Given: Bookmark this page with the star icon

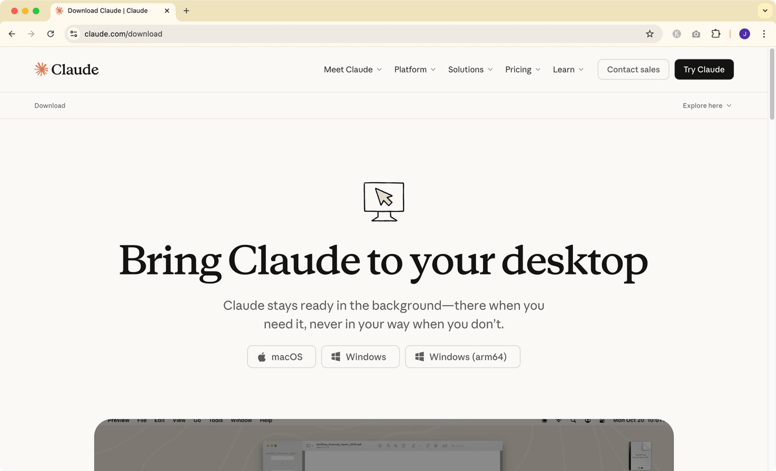Looking at the screenshot, I should (x=650, y=34).
